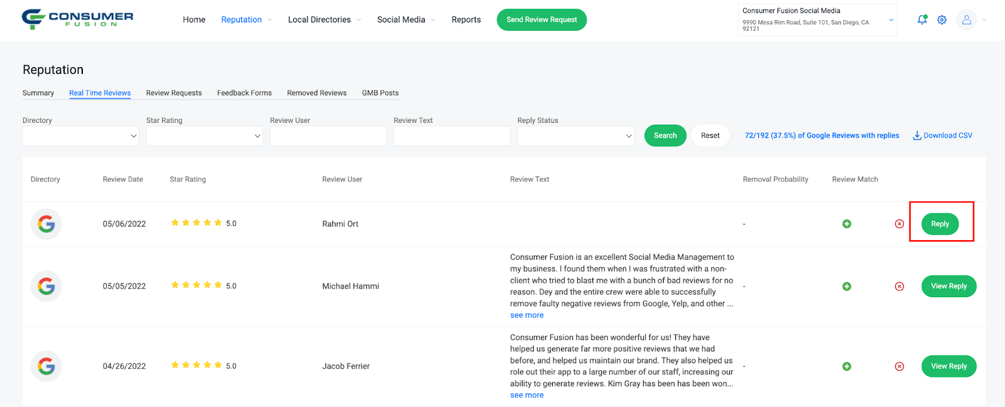Click see more on Michael Hammi review

pyautogui.click(x=527, y=315)
